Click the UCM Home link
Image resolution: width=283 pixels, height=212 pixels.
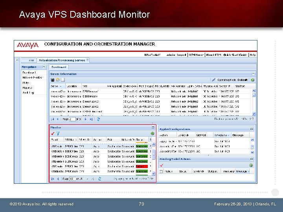pyautogui.click(x=197, y=55)
